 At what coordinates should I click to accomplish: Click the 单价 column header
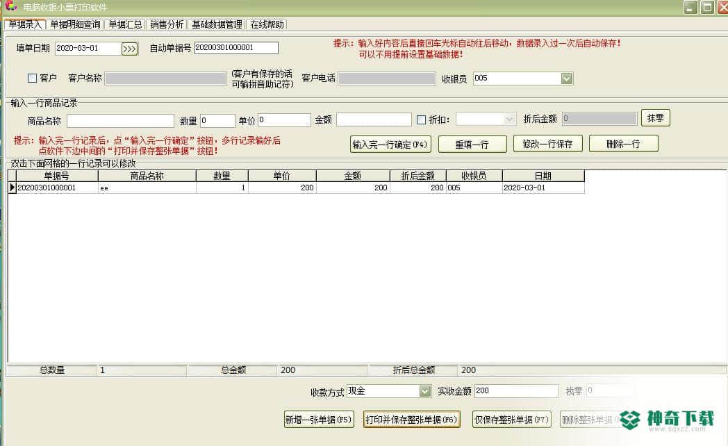(x=282, y=176)
